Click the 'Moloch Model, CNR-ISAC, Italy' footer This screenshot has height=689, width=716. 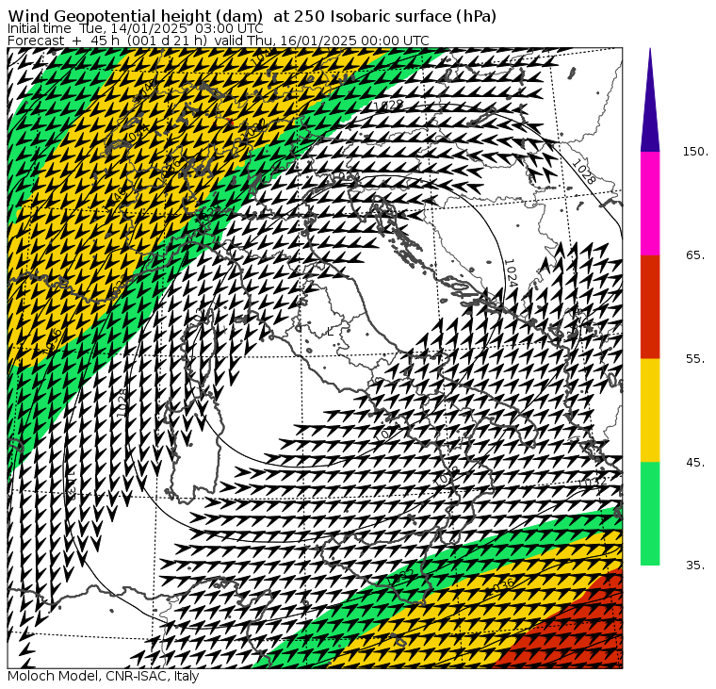click(x=104, y=676)
